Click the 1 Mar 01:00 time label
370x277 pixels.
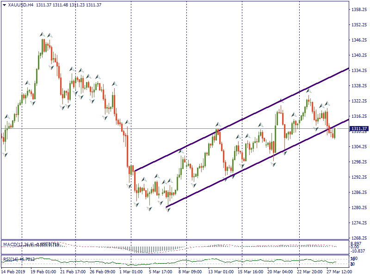pos(131,272)
